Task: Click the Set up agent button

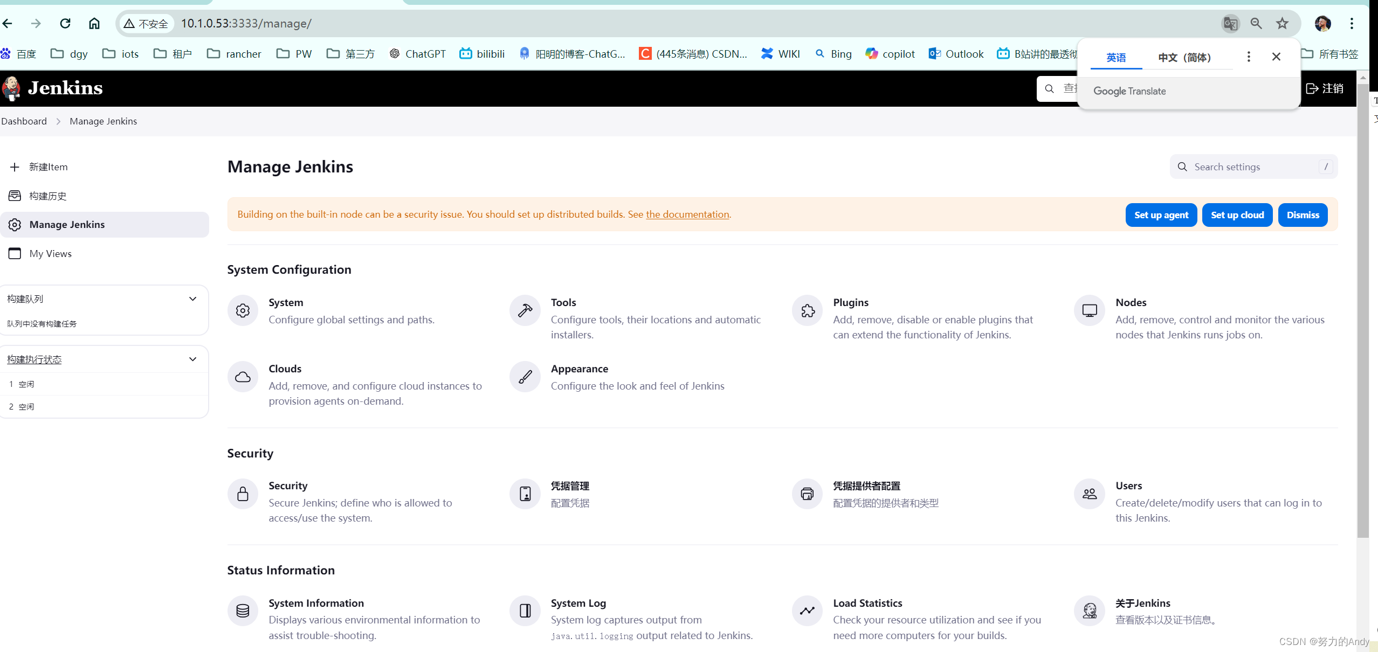Action: tap(1161, 215)
